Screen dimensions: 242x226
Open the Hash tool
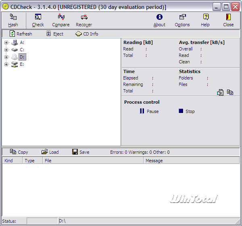pos(13,21)
